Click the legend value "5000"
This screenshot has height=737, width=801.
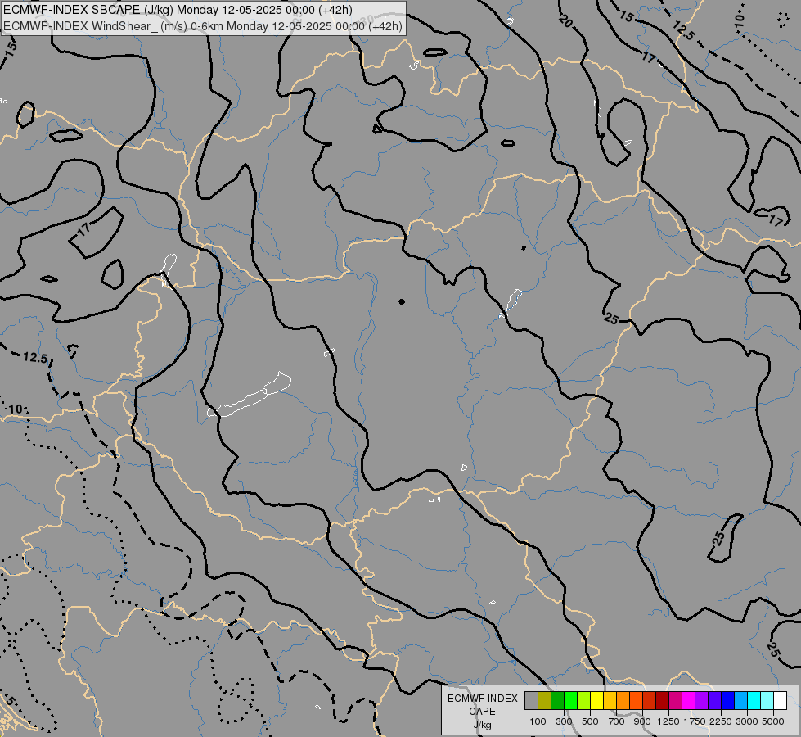point(773,721)
